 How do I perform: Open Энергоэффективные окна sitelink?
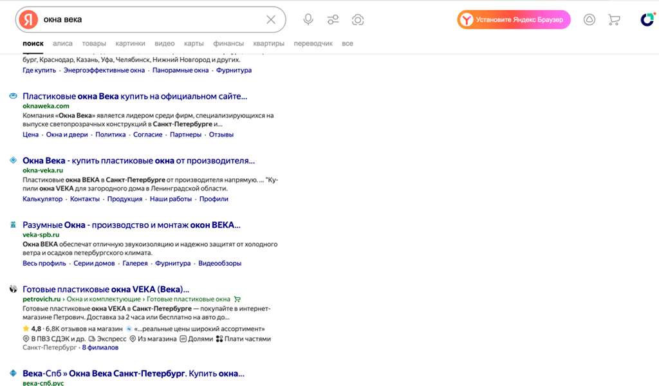[104, 70]
